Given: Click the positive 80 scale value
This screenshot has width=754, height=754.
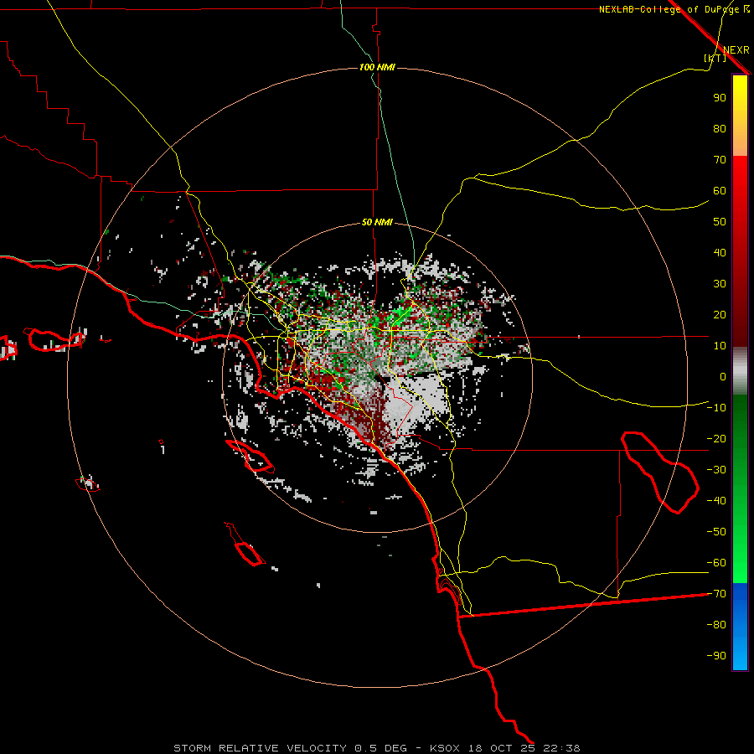Looking at the screenshot, I should [720, 129].
